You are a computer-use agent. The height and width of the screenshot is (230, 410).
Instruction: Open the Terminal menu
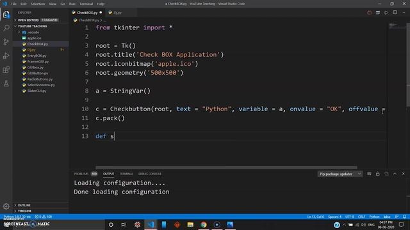[86, 4]
